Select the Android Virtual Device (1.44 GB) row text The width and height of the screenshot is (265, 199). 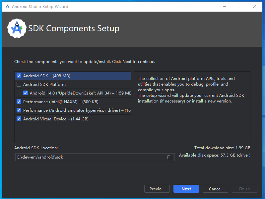tap(56, 119)
